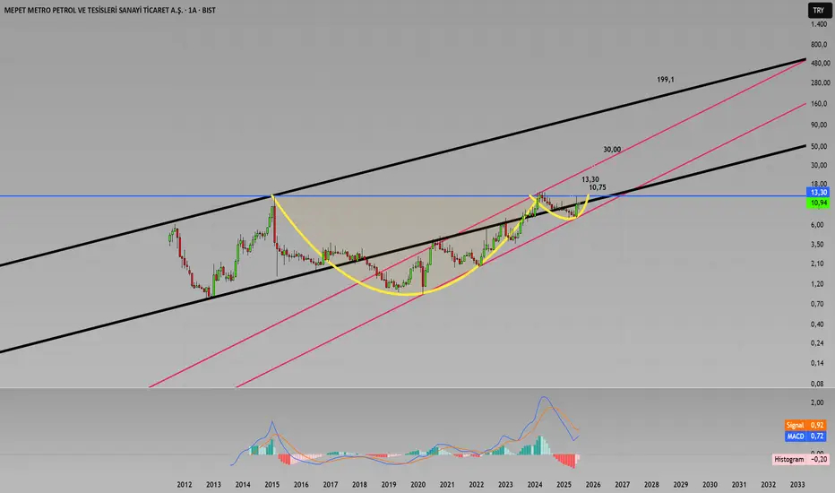Click the 2026 year label
The width and height of the screenshot is (835, 493).
[x=593, y=485]
